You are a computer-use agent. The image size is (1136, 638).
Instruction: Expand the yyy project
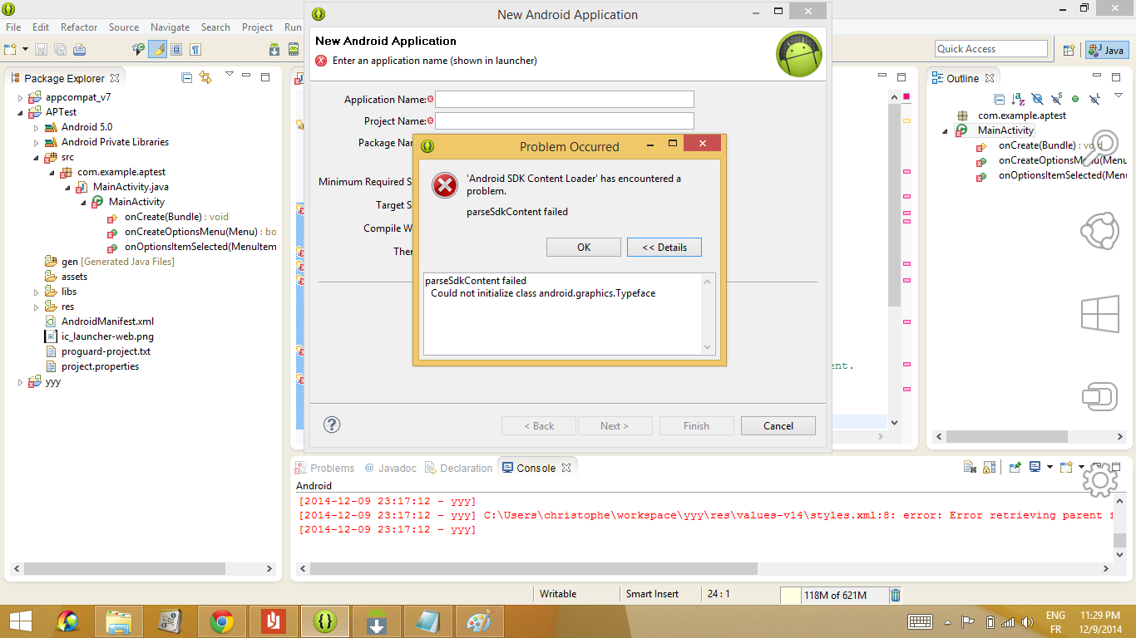pos(21,382)
